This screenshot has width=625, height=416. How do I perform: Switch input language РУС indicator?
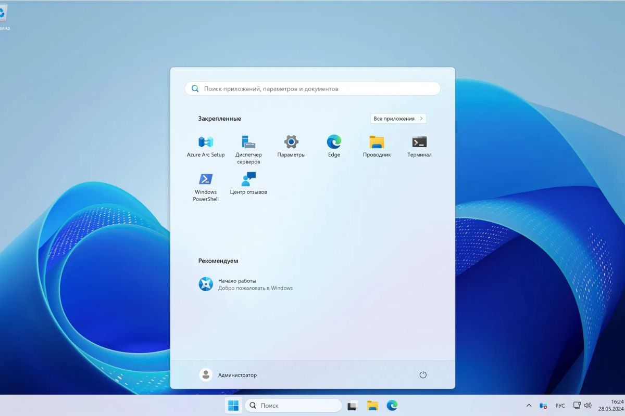tap(560, 406)
